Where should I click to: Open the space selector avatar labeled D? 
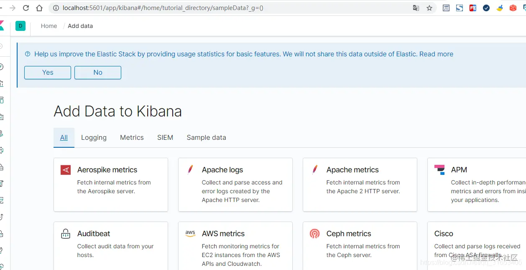point(20,26)
